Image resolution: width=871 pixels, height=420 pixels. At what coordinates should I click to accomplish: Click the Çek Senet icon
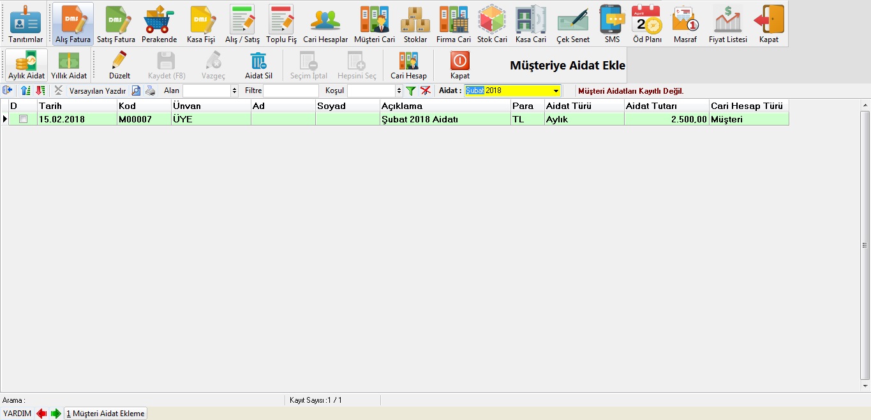click(x=573, y=24)
